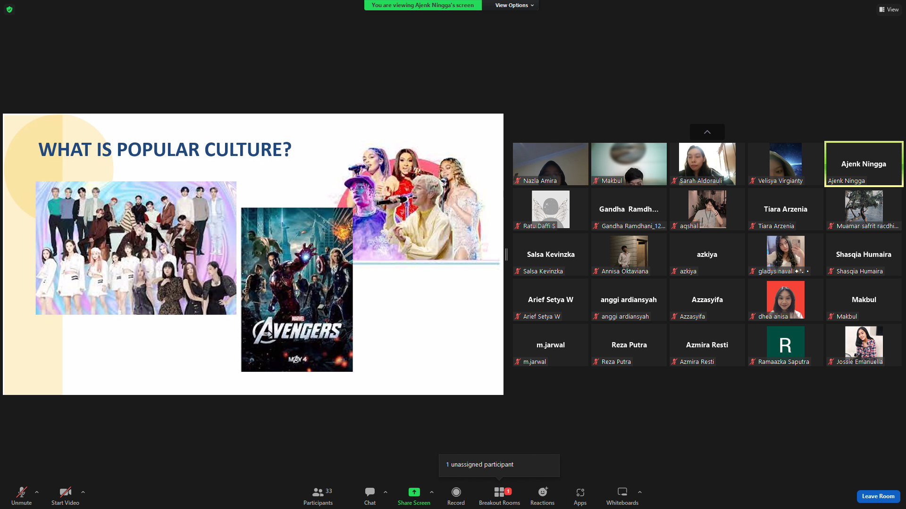Select the m.jarwal participant tile
906x509 pixels.
point(551,345)
